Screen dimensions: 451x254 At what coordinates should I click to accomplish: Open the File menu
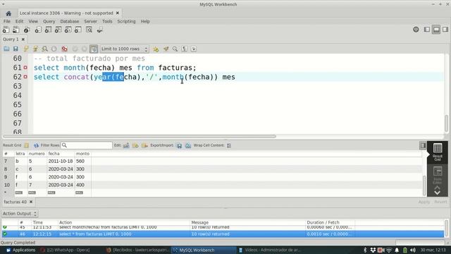coord(7,21)
